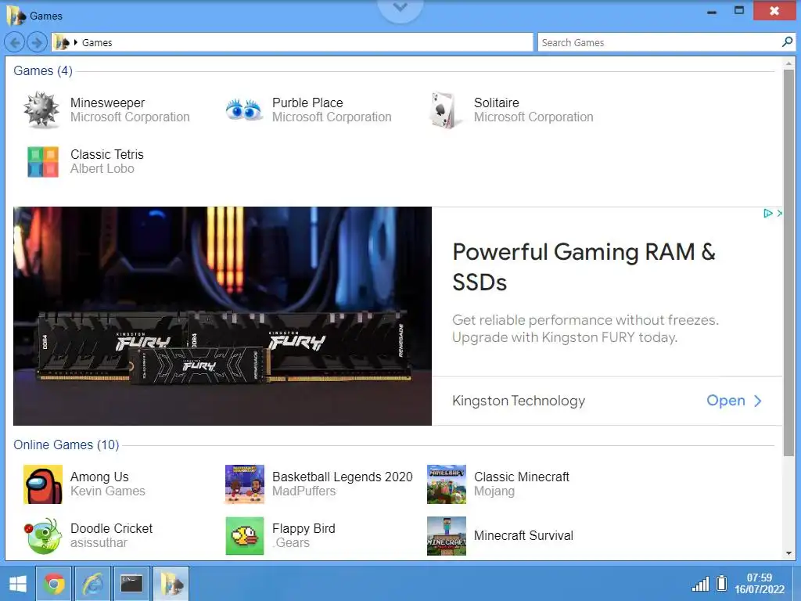The width and height of the screenshot is (801, 601).
Task: Click the Minecraft Survival title text
Action: coord(523,535)
